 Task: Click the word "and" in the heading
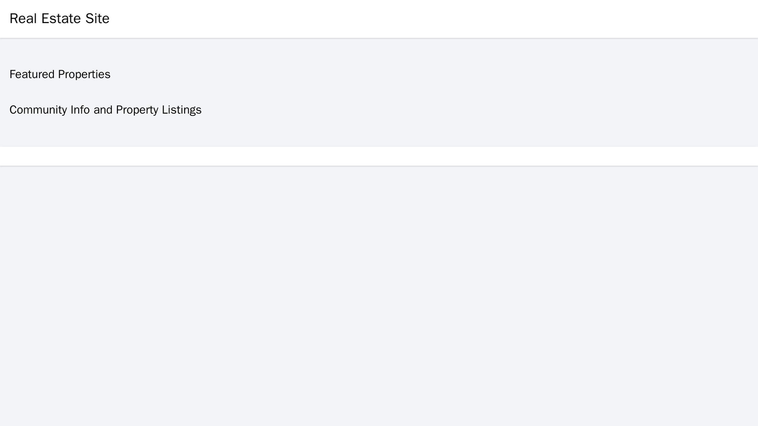click(103, 110)
